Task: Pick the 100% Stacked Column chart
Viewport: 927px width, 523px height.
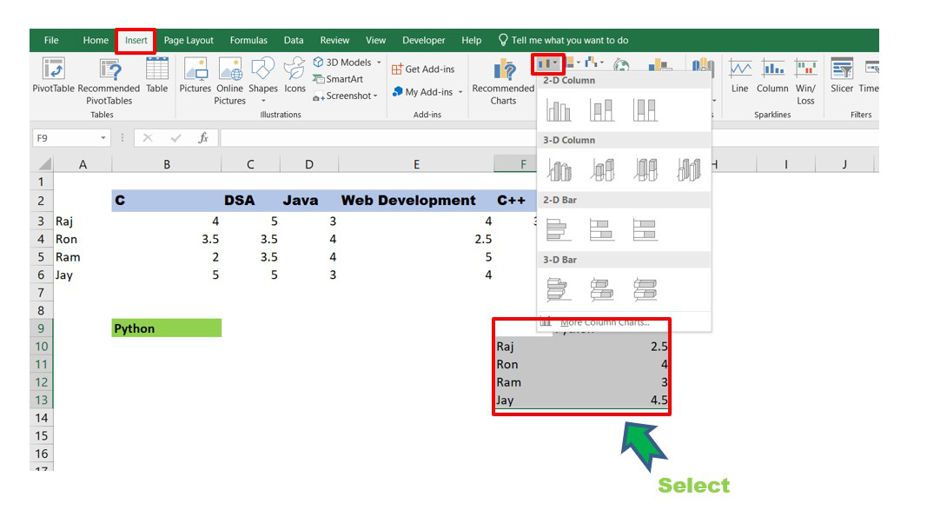Action: 645,109
